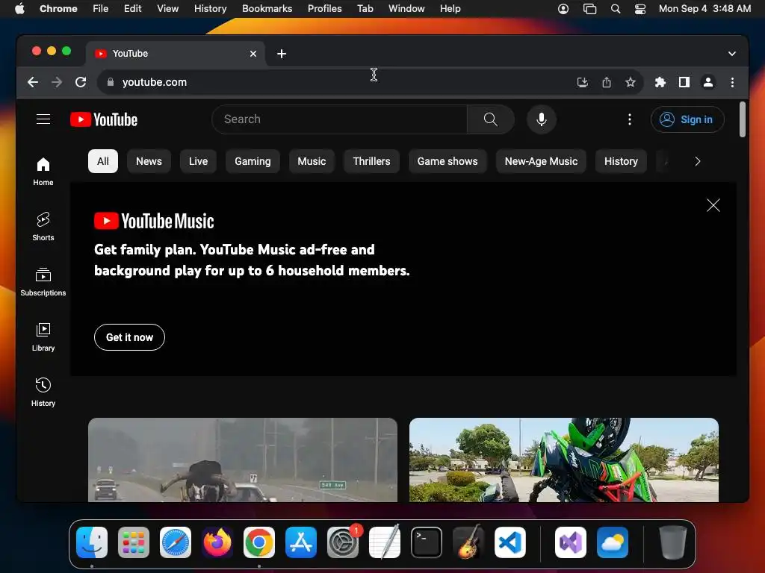This screenshot has width=765, height=573.
Task: Open Shorts in sidebar
Action: point(43,227)
